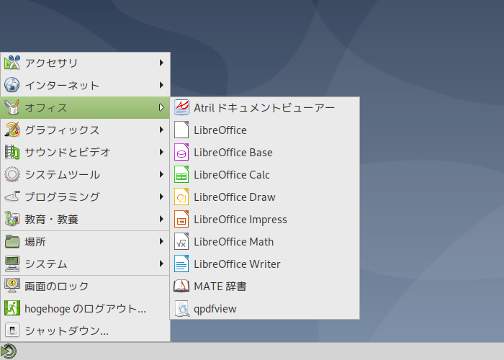Open the アクセサリ menu category
504x360 pixels.
tap(85, 63)
